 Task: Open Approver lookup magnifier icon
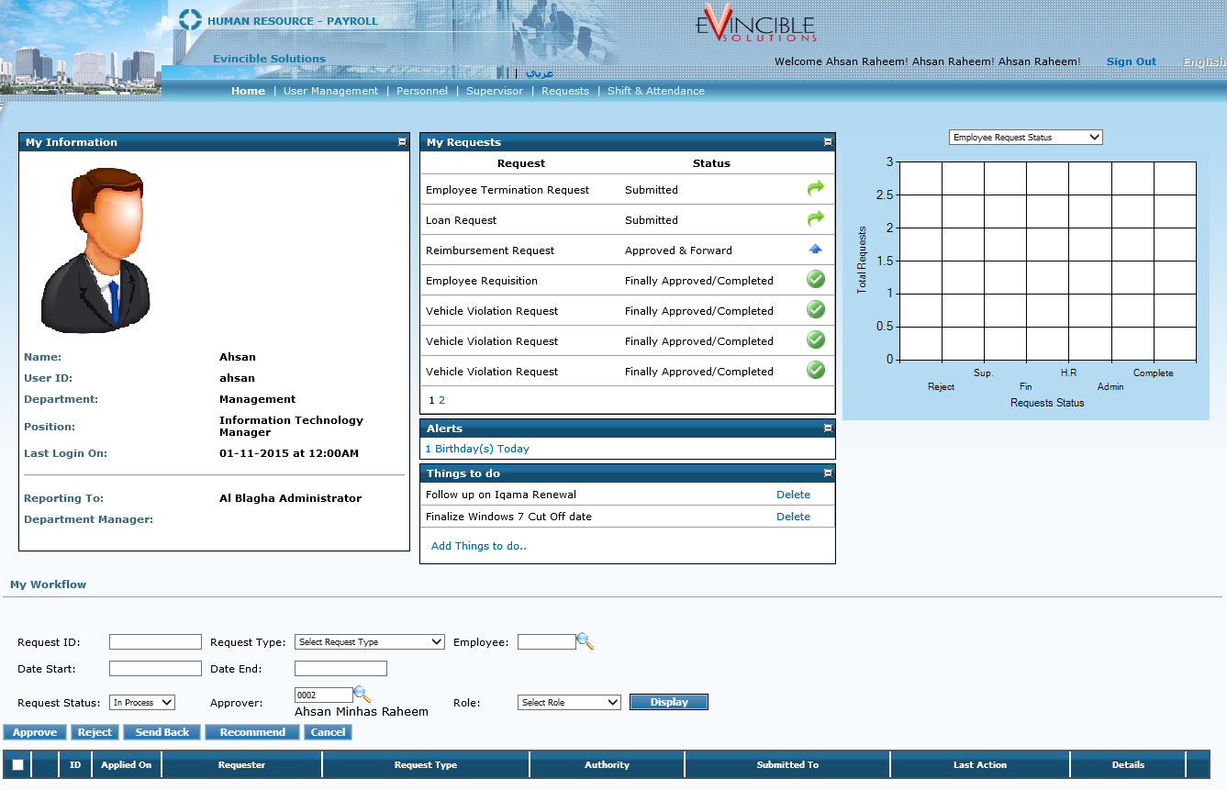point(363,695)
